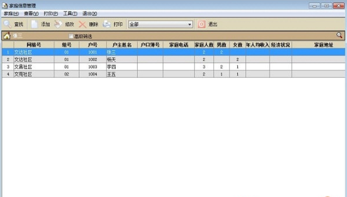347x197 pixels.
Task: Click the 查找 magnifier icon in toolbar
Action: click(7, 24)
